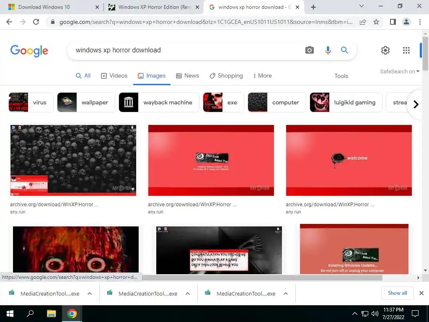Open the red-eyed face image result
Viewport: 429px width, 322px height.
tap(76, 250)
